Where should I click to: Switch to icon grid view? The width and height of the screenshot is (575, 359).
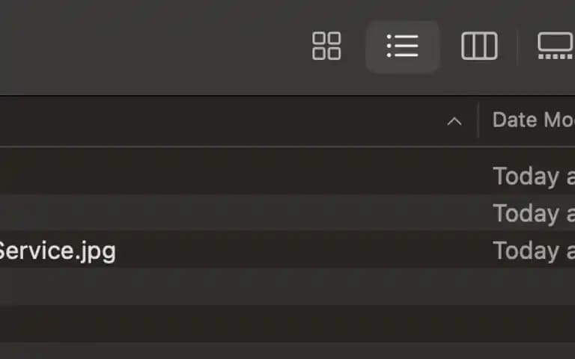click(x=326, y=46)
